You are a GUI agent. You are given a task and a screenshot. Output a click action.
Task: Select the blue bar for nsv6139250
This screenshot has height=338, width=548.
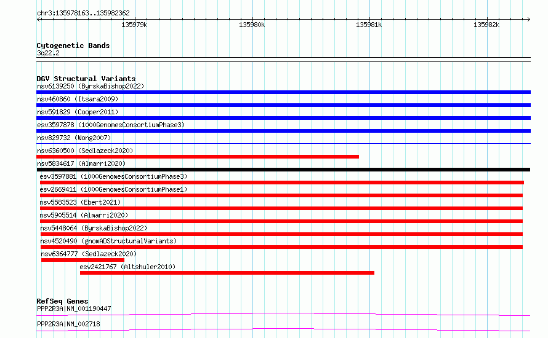point(283,92)
